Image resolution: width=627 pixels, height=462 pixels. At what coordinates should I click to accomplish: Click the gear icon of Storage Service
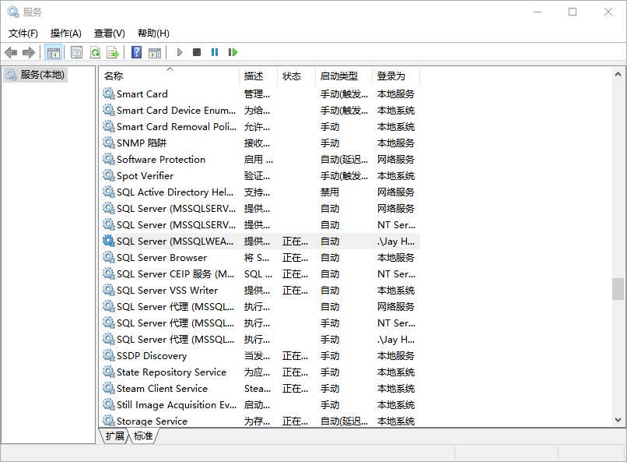coord(108,421)
